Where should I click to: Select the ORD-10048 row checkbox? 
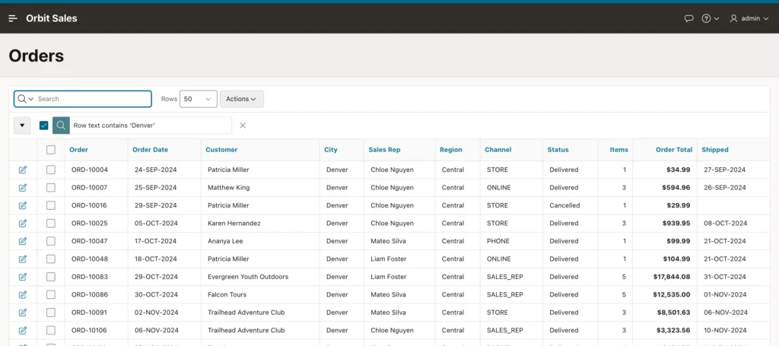[51, 259]
